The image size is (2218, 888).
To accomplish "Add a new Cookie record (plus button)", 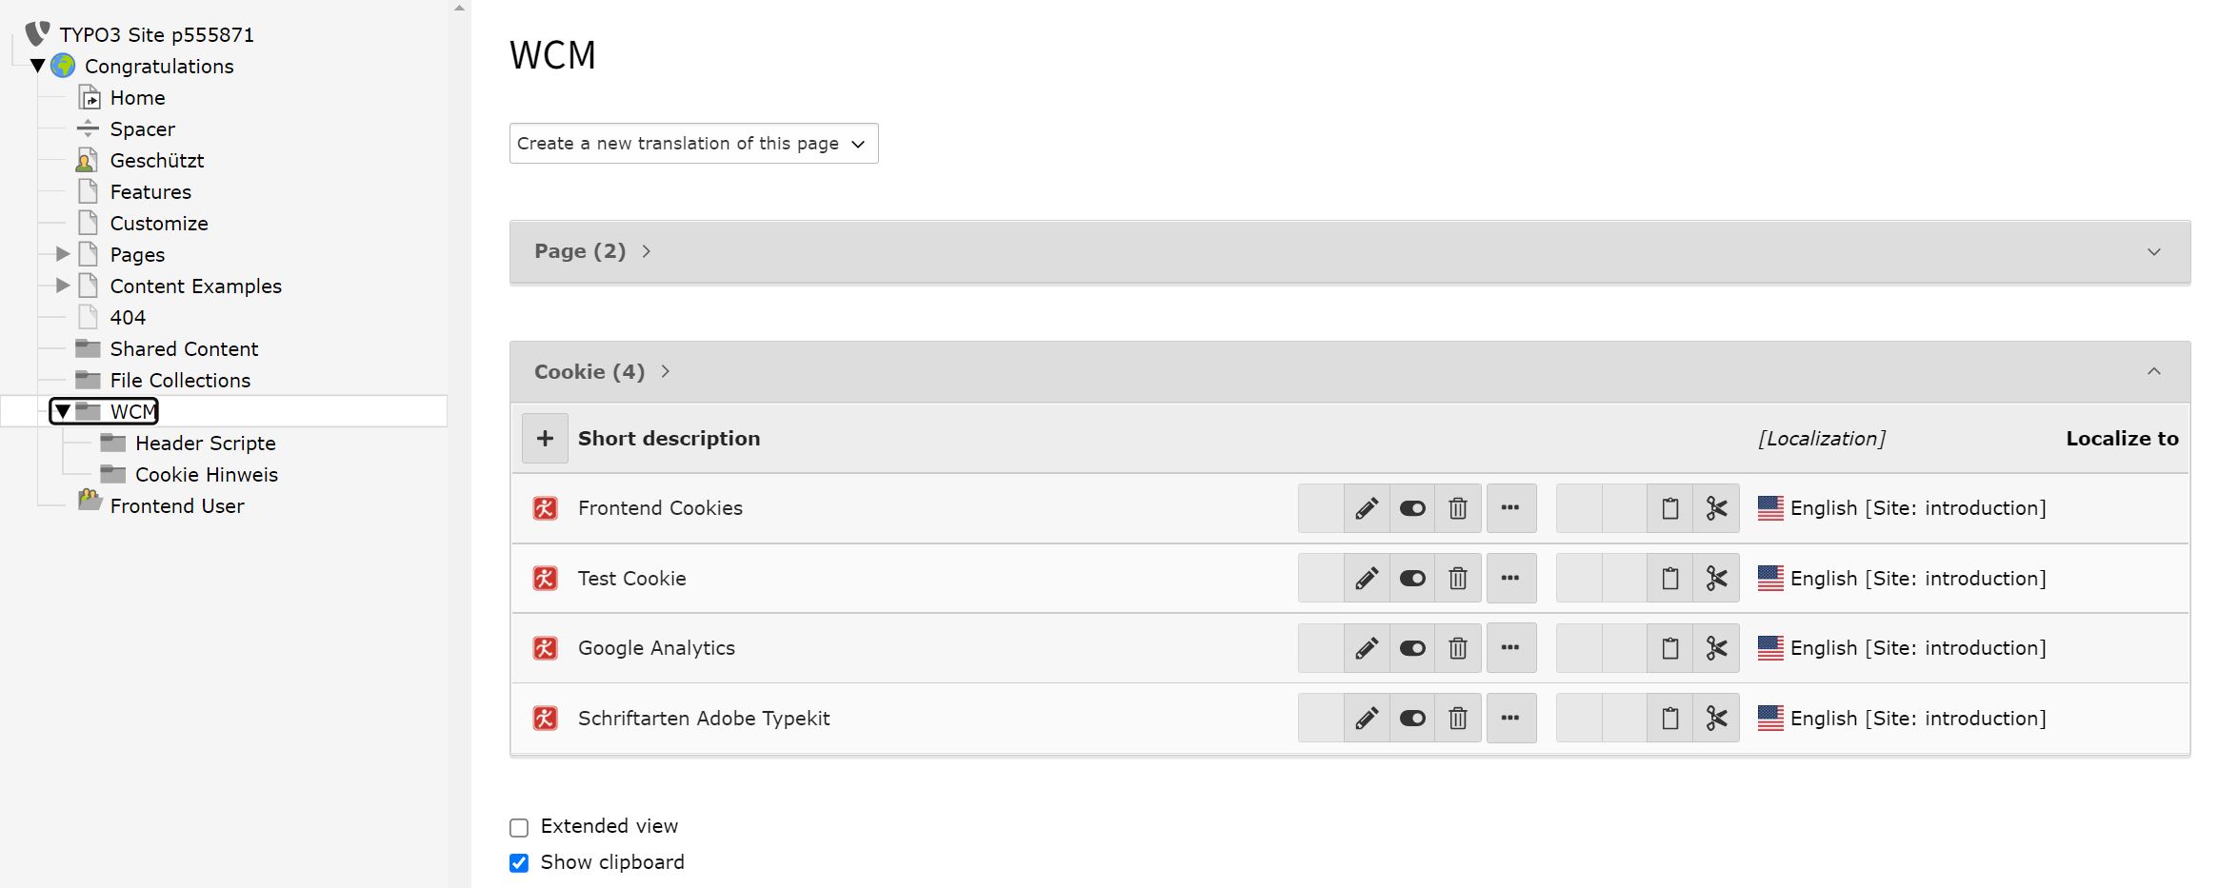I will 545,439.
